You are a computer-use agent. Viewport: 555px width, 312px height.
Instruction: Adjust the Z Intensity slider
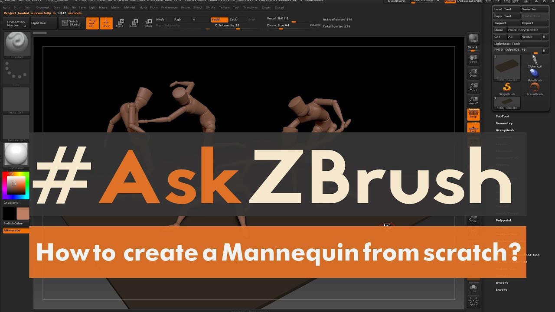(238, 26)
